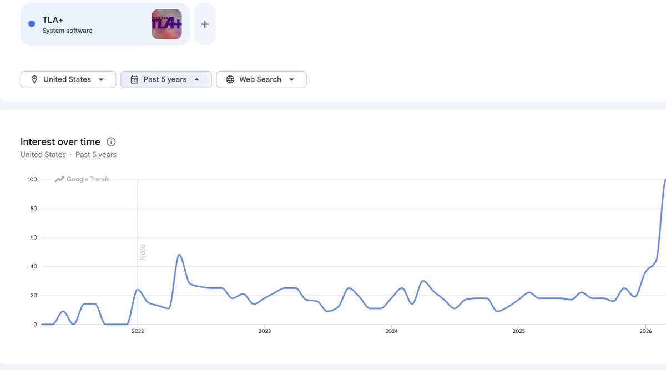Viewport: 666px width, 370px height.
Task: Click the globe icon in Web Search
Action: [x=230, y=79]
